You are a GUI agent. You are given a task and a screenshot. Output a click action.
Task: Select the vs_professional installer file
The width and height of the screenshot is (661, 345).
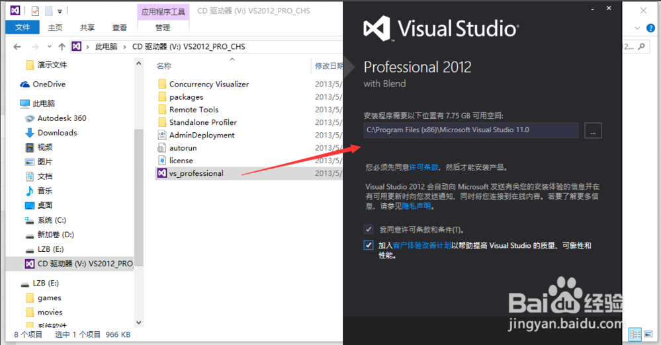pos(249,173)
